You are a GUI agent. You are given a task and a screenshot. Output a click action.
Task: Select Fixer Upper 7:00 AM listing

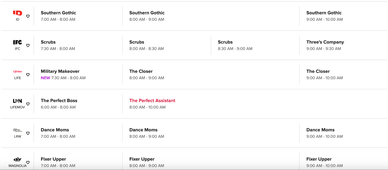(53, 159)
